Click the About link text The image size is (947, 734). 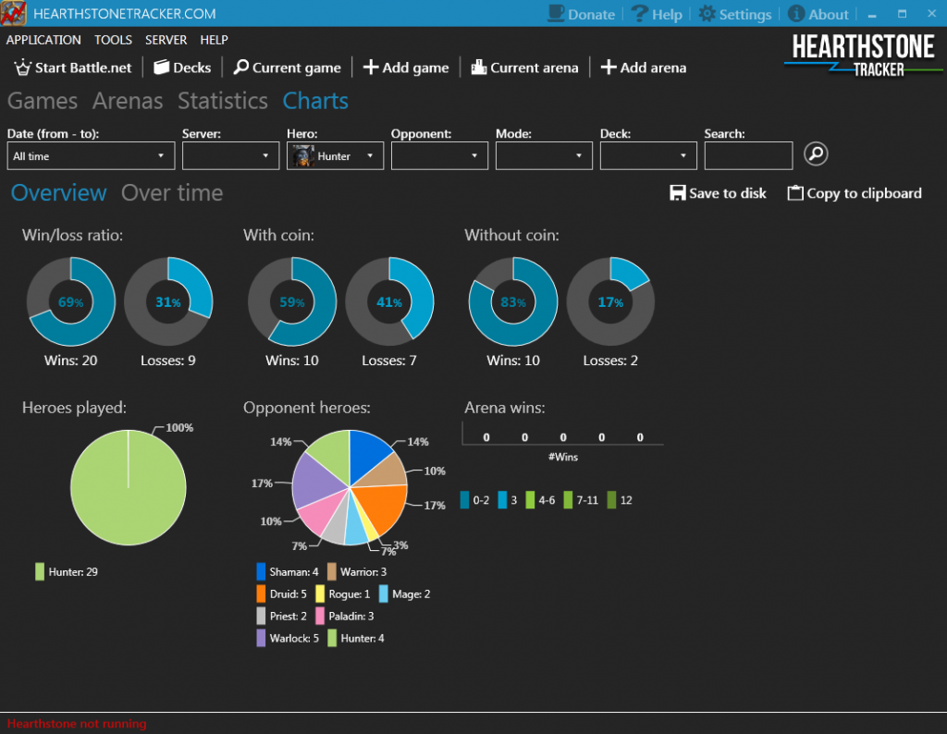click(828, 15)
